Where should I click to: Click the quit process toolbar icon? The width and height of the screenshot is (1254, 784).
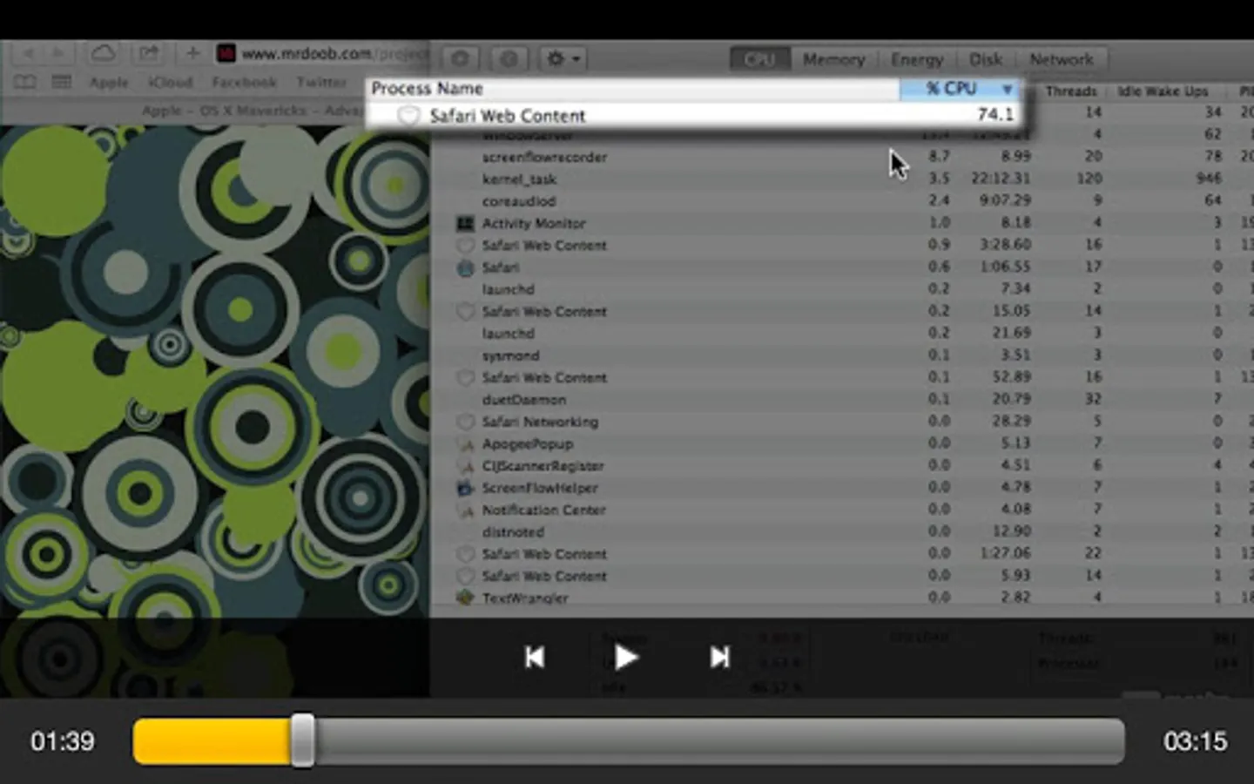point(460,59)
